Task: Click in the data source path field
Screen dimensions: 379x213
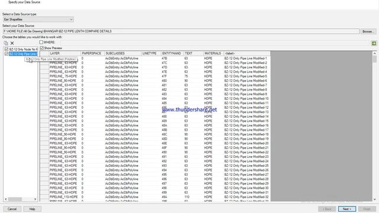Action: tap(181, 31)
